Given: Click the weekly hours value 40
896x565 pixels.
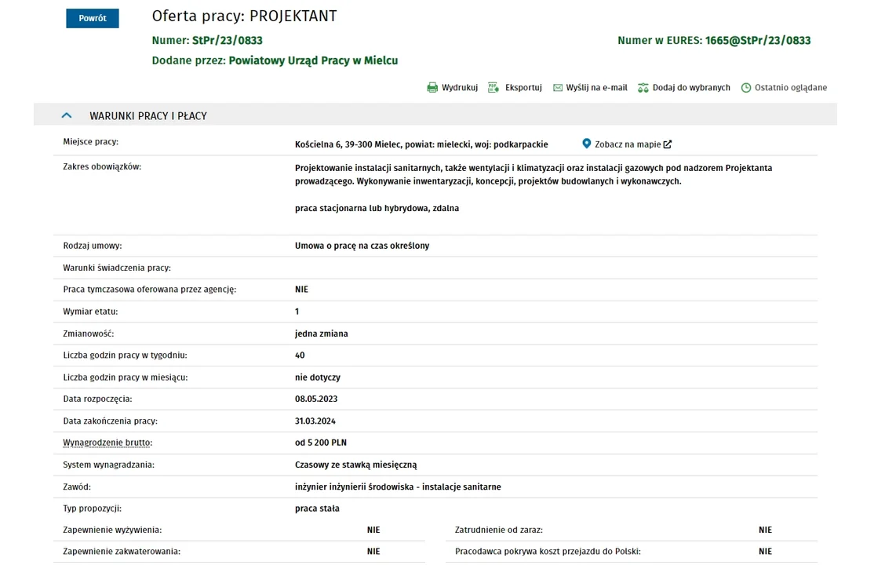Looking at the screenshot, I should coord(300,355).
